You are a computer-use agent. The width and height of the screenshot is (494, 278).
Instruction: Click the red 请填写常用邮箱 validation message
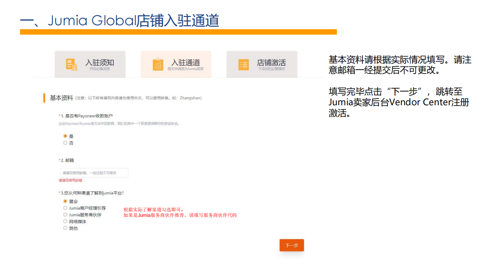(x=70, y=181)
